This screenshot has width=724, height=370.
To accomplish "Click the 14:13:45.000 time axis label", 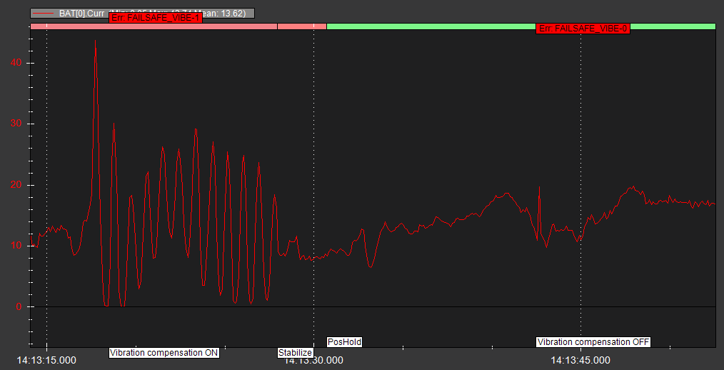I will (580, 361).
